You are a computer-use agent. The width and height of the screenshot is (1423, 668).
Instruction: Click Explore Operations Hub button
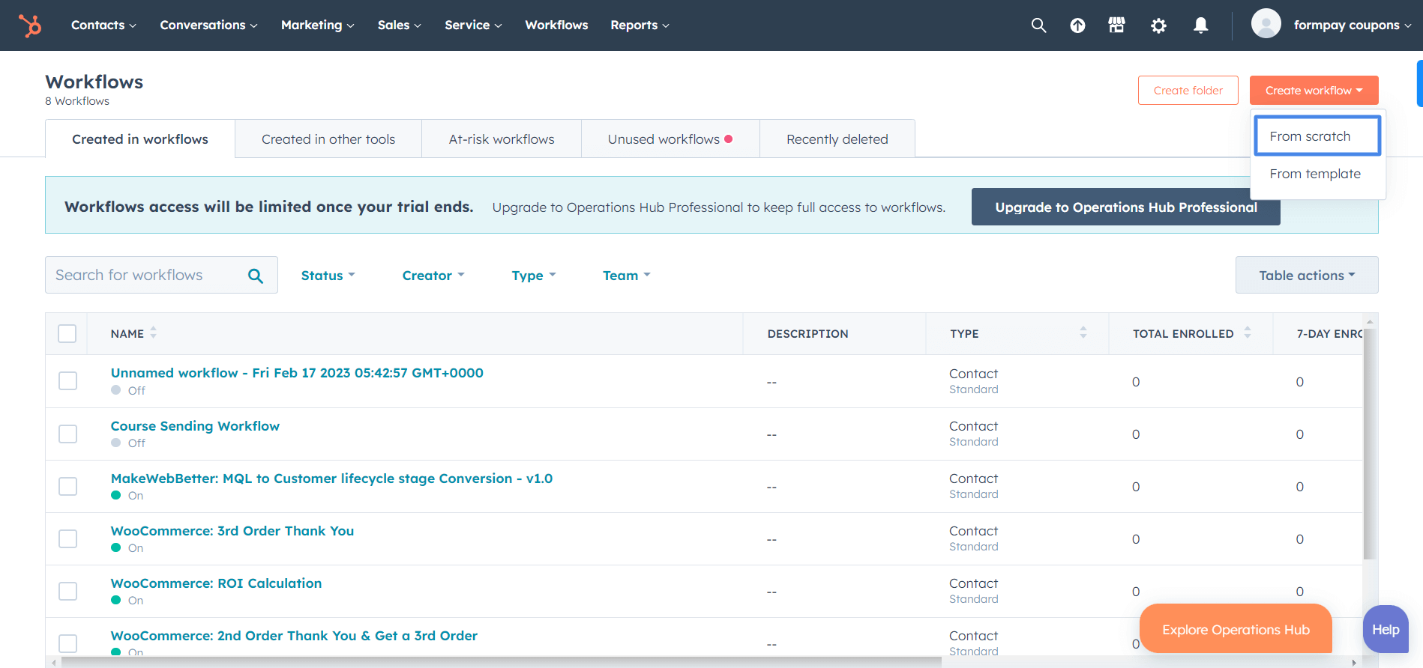[1236, 630]
